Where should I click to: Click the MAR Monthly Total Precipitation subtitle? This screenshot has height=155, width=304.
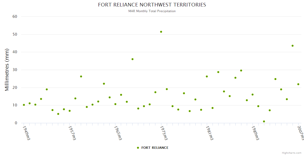coord(152,11)
